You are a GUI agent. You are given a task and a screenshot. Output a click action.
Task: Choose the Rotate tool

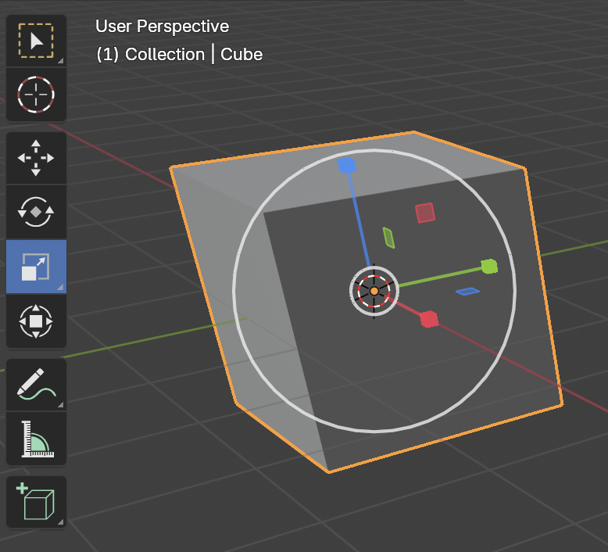(36, 212)
